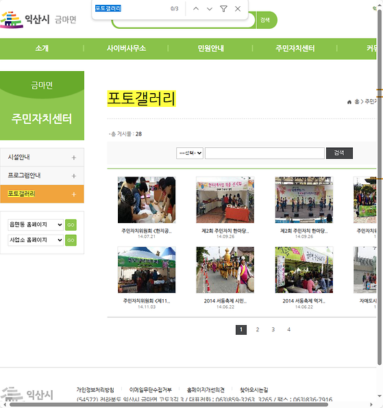Image resolution: width=383 pixels, height=408 pixels.
Task: Open the gallery search 선택 dropdown
Action: click(x=190, y=153)
